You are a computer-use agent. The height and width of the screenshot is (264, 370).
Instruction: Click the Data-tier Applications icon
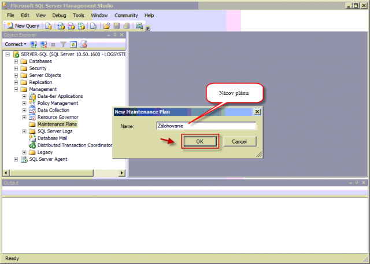[32, 96]
